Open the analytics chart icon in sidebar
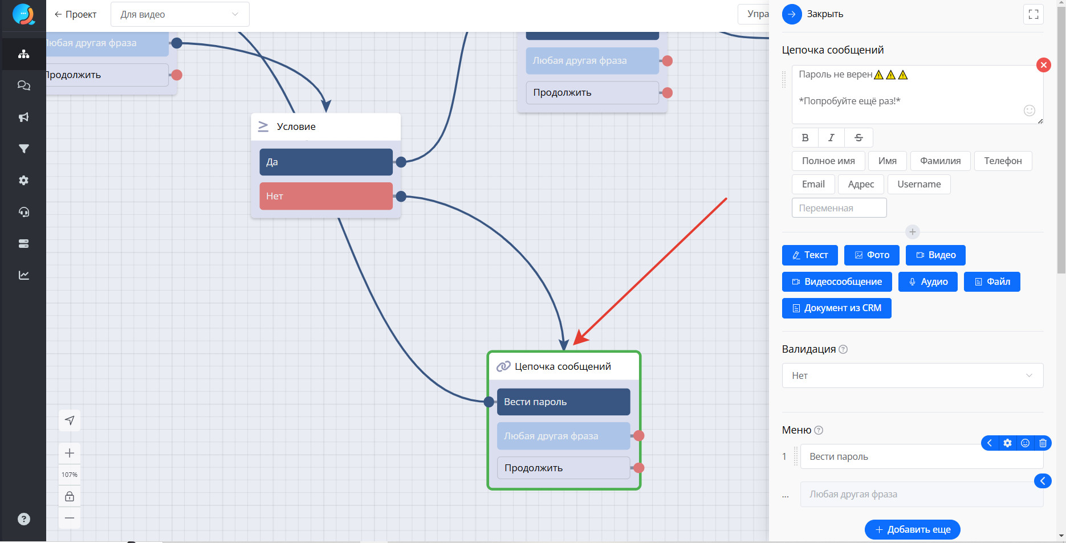1066x543 pixels. click(x=23, y=275)
